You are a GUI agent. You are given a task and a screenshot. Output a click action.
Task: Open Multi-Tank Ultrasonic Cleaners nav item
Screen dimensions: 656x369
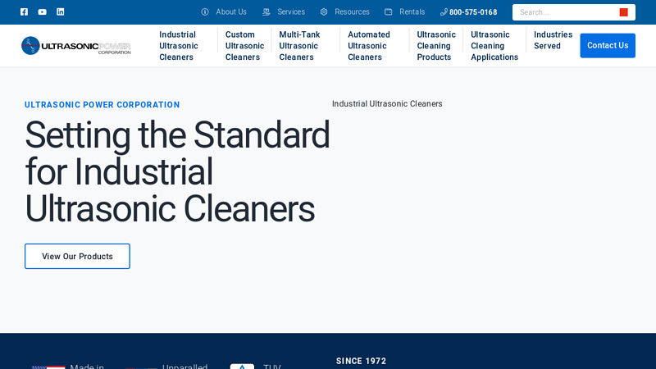coord(299,46)
